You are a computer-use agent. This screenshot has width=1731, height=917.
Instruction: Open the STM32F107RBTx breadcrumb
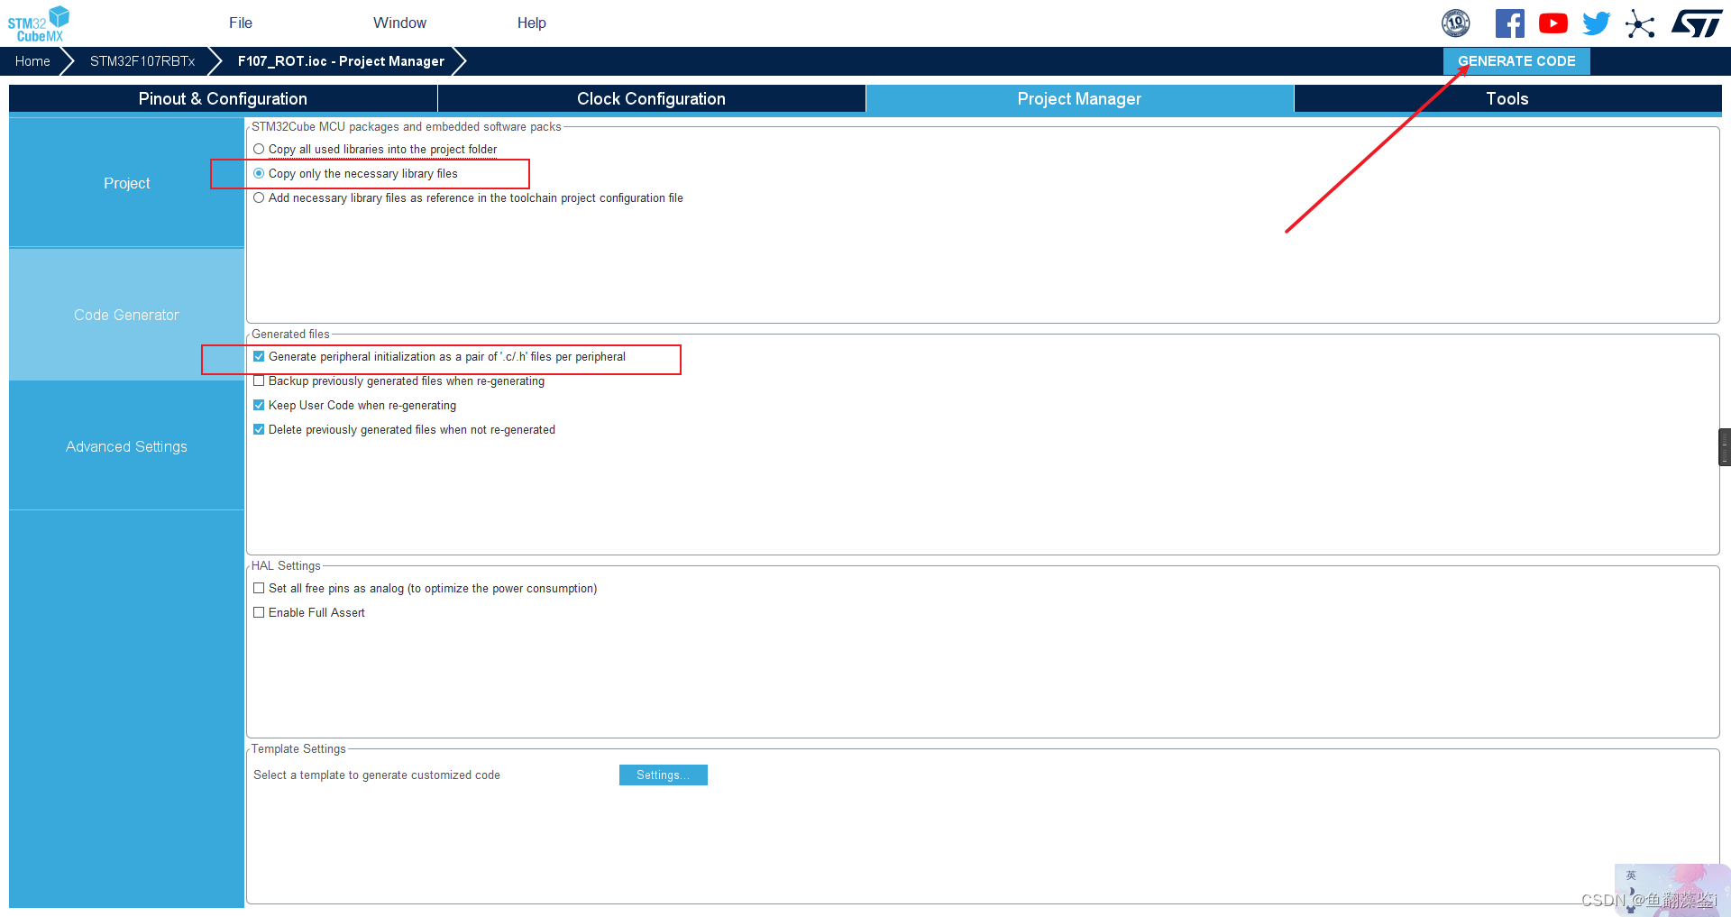(142, 61)
